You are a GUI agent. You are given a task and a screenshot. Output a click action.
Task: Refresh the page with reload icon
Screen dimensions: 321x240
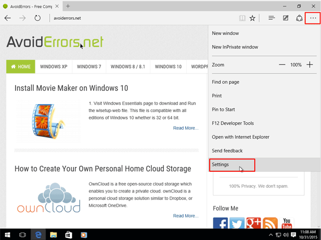(x=37, y=18)
